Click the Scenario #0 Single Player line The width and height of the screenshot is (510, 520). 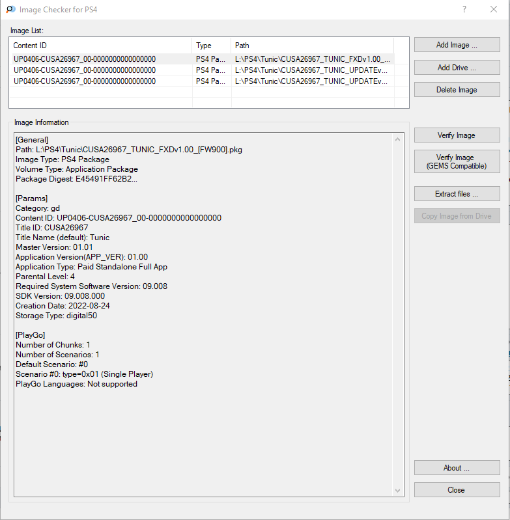(x=84, y=374)
